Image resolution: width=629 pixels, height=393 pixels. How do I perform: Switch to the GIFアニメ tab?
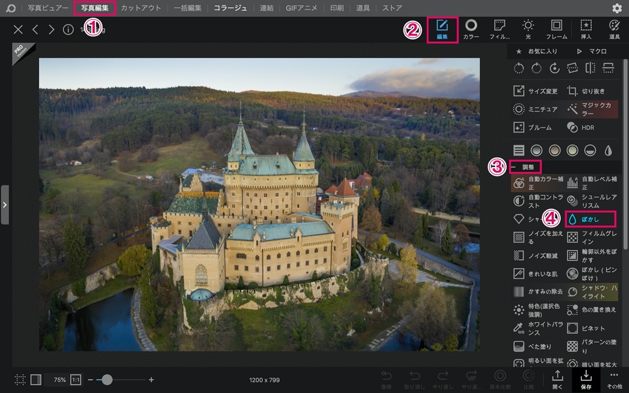301,8
